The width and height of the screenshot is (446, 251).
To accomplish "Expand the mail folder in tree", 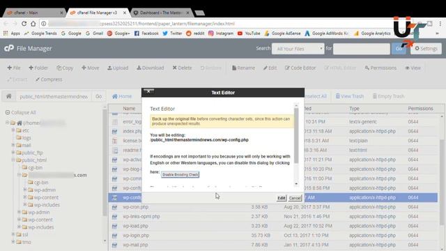I will point(13,145).
